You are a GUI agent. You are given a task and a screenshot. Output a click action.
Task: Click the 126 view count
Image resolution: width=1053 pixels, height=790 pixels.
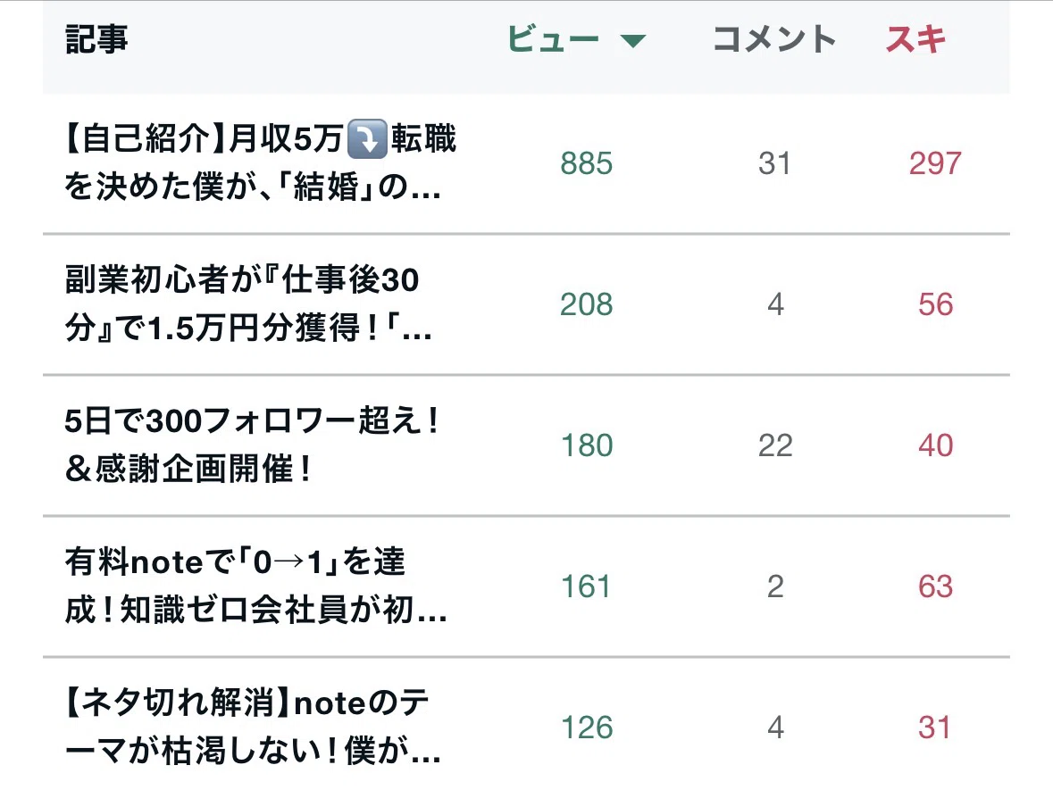pos(587,727)
